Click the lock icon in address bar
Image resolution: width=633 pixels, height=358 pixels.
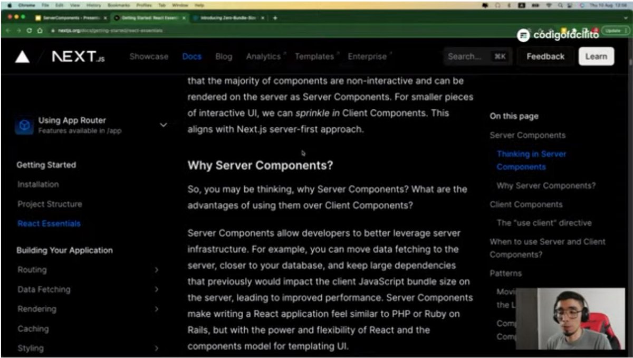[53, 31]
